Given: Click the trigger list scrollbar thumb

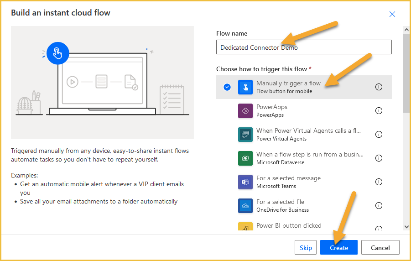Looking at the screenshot, I should click(x=406, y=73).
